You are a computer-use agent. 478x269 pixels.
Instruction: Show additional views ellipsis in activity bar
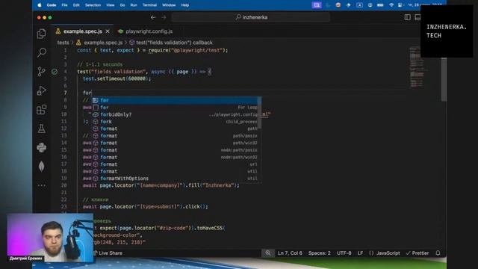tap(42, 185)
